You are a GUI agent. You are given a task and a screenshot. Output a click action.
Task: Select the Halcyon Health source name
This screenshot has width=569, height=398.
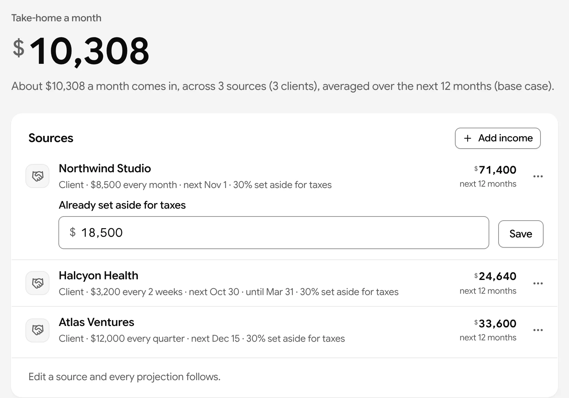pyautogui.click(x=99, y=276)
